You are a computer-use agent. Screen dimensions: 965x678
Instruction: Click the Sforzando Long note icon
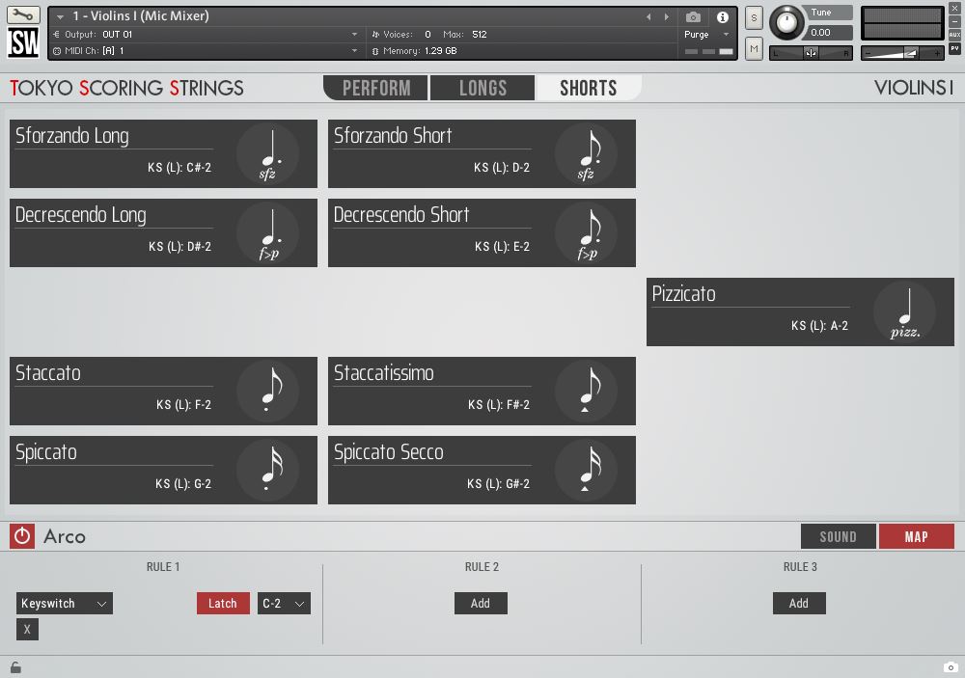267,153
